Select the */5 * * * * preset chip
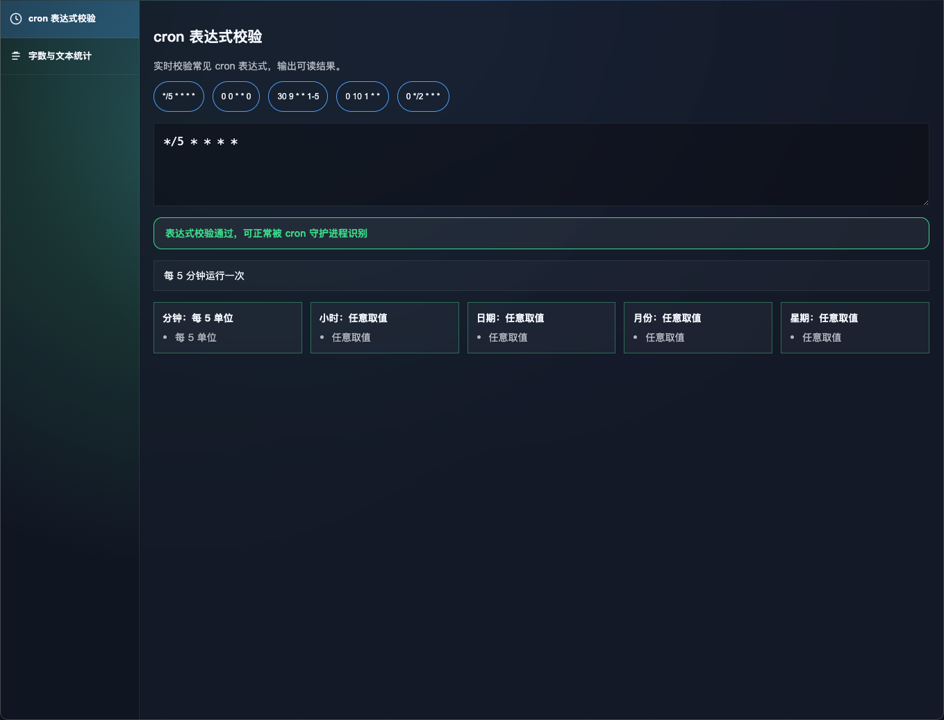The width and height of the screenshot is (944, 720). pyautogui.click(x=179, y=97)
